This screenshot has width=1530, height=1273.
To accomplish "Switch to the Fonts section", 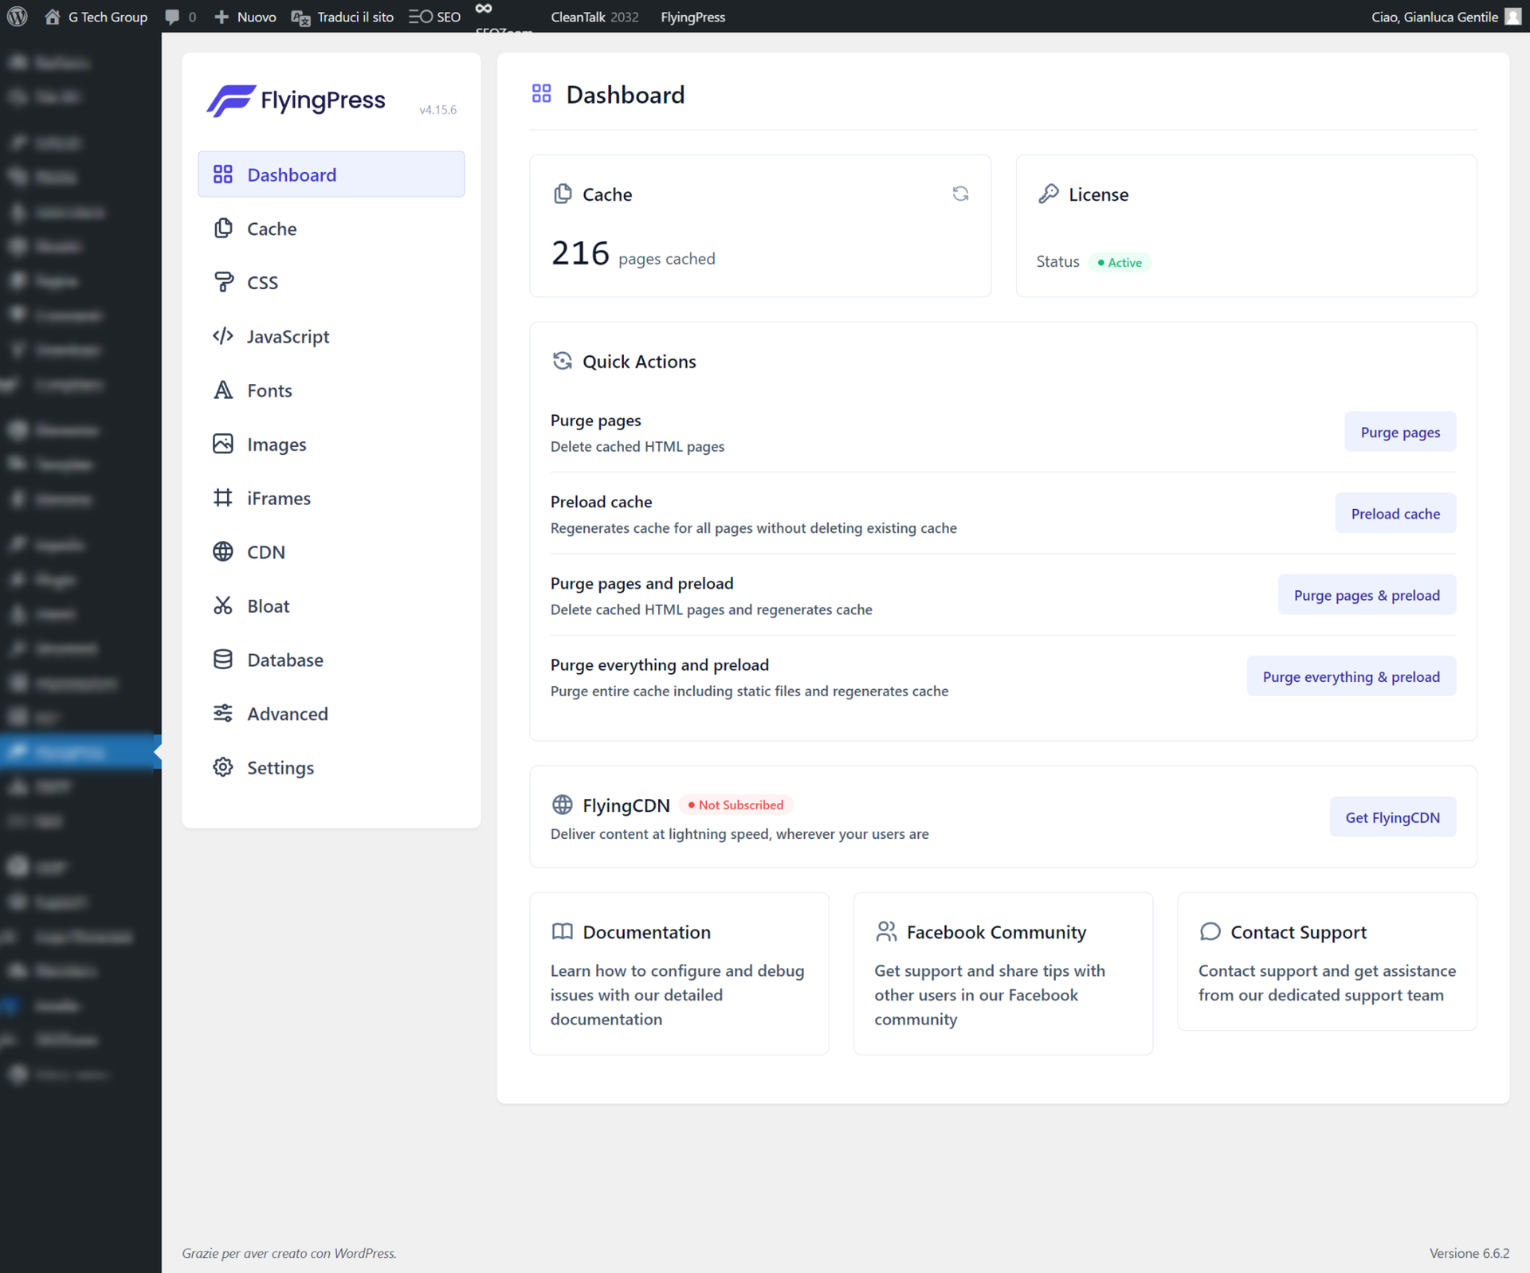I will (x=269, y=390).
